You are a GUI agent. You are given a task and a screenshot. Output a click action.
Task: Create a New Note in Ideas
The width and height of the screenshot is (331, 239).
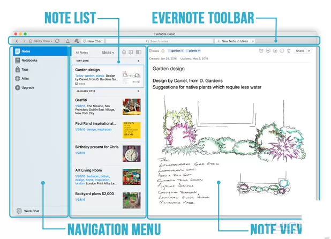[x=232, y=41]
